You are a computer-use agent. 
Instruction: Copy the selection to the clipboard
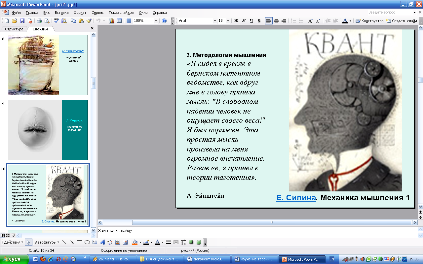[x=73, y=21]
